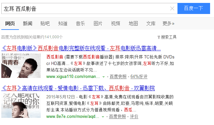Click the search tools wrench icon

point(159,37)
